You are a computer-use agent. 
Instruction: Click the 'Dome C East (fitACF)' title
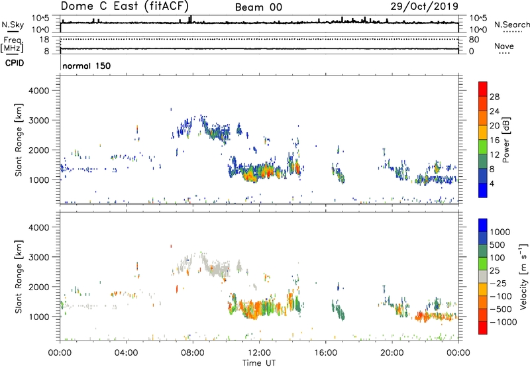(125, 6)
